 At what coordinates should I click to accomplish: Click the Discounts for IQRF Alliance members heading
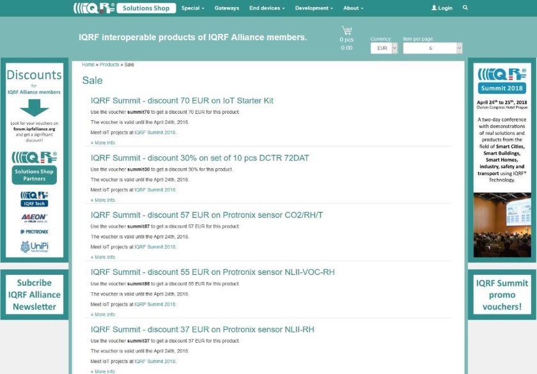tap(35, 82)
